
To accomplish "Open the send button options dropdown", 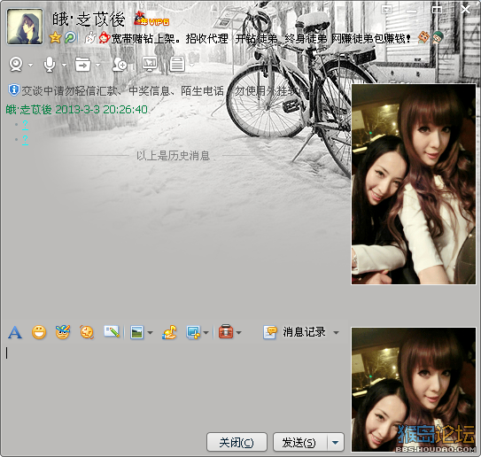I will 336,443.
